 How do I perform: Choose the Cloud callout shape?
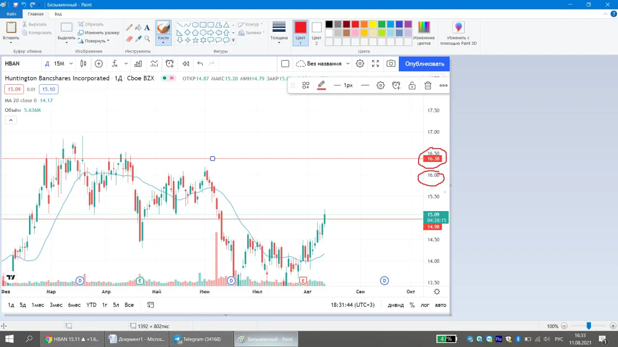coord(226,40)
